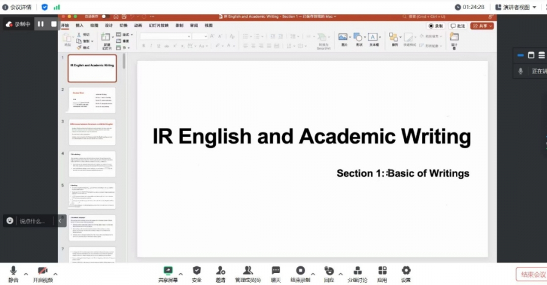Viewport: 547px width, 285px height.
Task: Open the Apps icon in meeting toolbar
Action: (x=382, y=270)
